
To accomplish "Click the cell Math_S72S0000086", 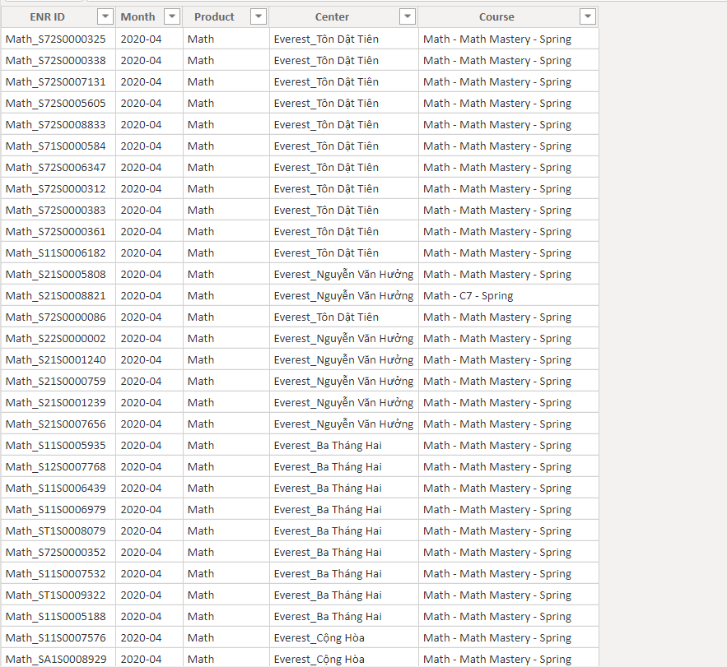I will [x=58, y=317].
